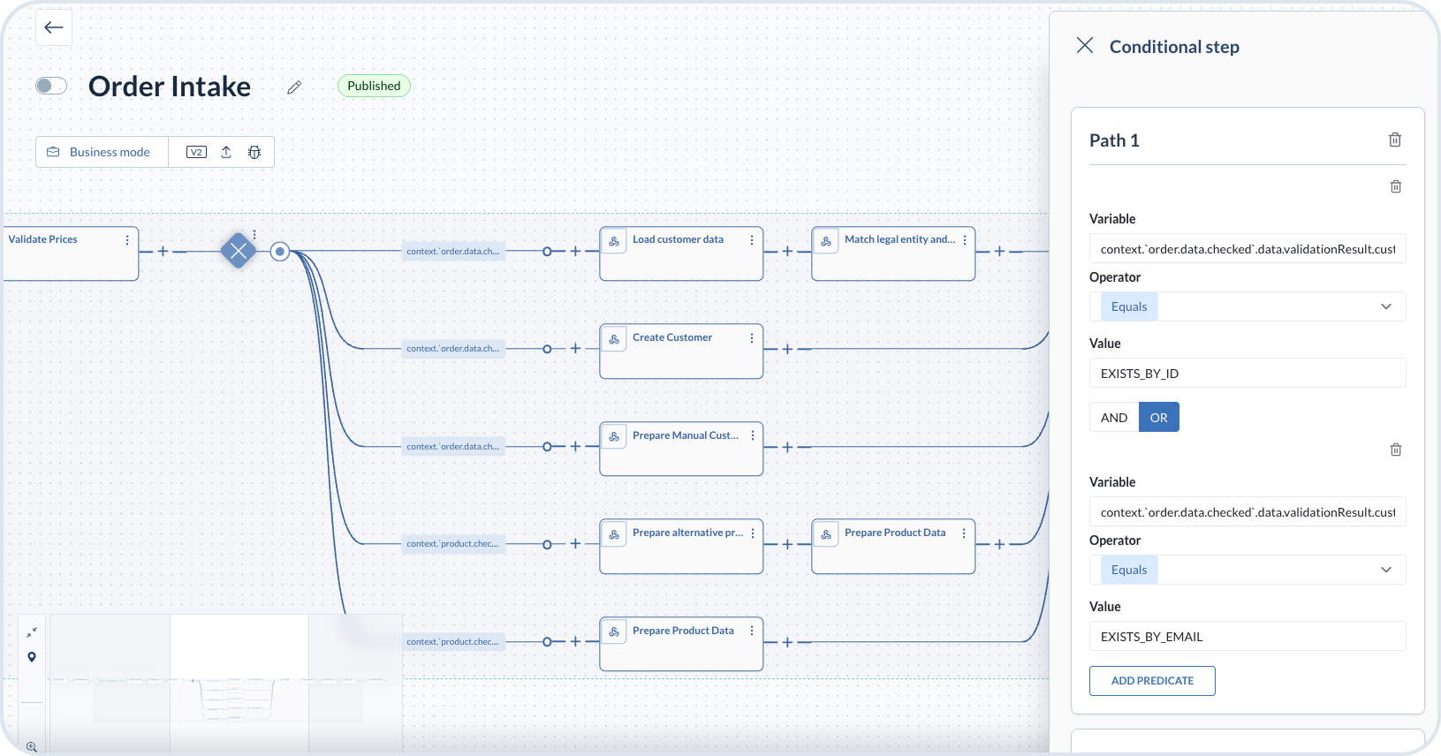Collapse the minimap with the shrink icon
Screen dimensions: 1441x756
(32, 632)
